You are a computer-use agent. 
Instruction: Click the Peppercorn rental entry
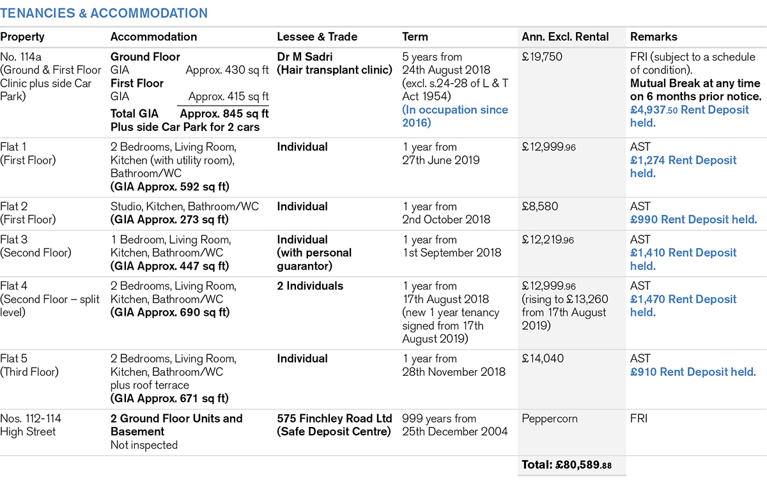[x=550, y=419]
